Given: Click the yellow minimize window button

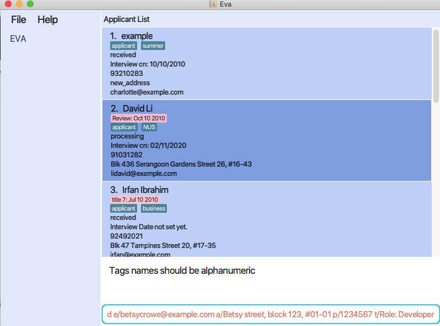Looking at the screenshot, I should (x=19, y=4).
